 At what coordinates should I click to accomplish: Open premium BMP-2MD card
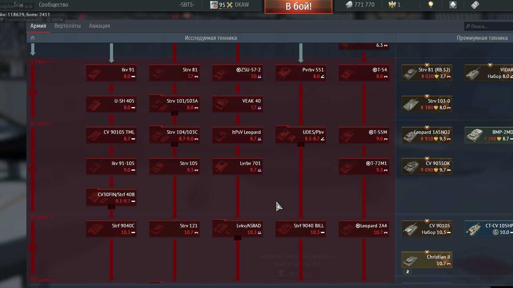[x=489, y=136]
